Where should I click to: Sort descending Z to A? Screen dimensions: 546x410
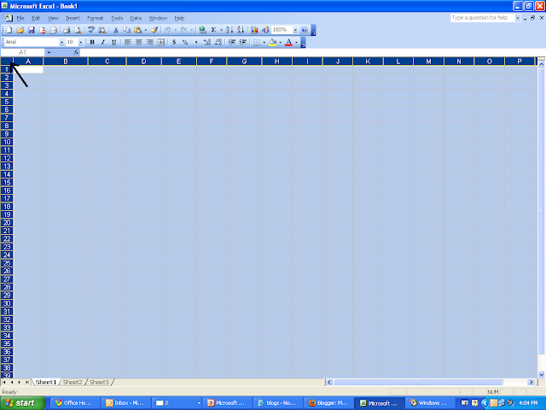tap(241, 30)
